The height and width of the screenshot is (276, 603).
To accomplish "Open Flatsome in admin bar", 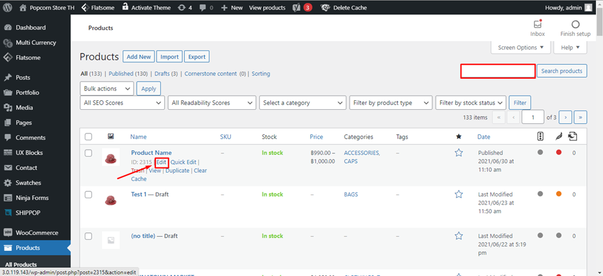I will pyautogui.click(x=98, y=7).
